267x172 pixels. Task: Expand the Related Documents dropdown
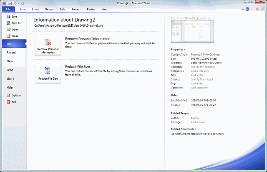pyautogui.click(x=184, y=129)
